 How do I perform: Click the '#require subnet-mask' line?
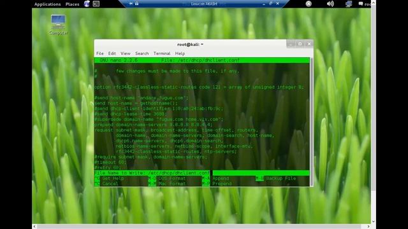click(x=151, y=157)
